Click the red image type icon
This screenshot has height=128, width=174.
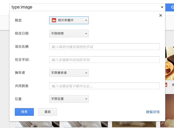(54, 20)
